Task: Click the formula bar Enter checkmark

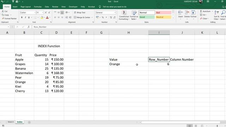Action: (x=23, y=27)
